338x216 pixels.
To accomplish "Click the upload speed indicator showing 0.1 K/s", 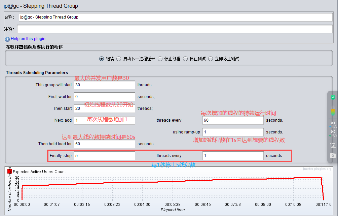I will [x=333, y=125].
